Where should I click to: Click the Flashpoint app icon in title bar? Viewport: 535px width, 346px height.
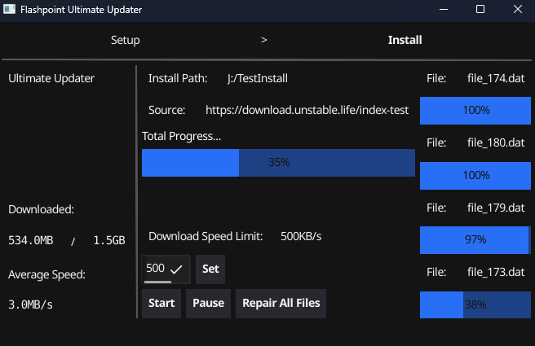[x=9, y=10]
